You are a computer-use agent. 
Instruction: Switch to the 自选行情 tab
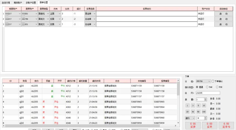point(6,3)
